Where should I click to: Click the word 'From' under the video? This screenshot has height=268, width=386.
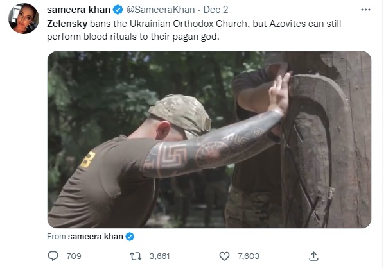[57, 237]
